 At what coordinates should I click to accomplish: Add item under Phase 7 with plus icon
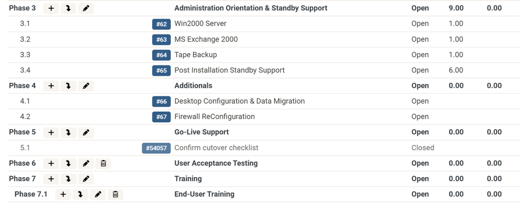[51, 179]
